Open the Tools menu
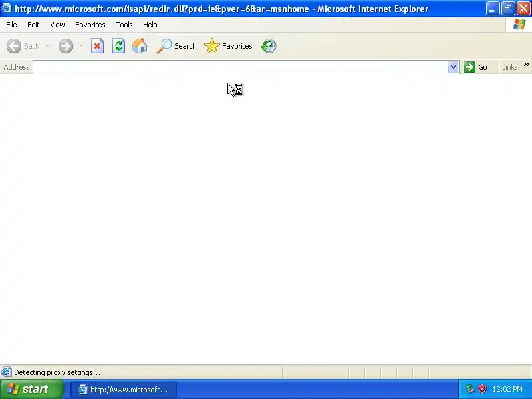This screenshot has height=399, width=532. click(124, 25)
